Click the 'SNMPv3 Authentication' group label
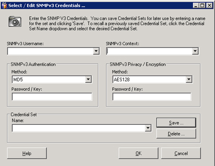Screen dimensions: 215x166 coord(33,64)
